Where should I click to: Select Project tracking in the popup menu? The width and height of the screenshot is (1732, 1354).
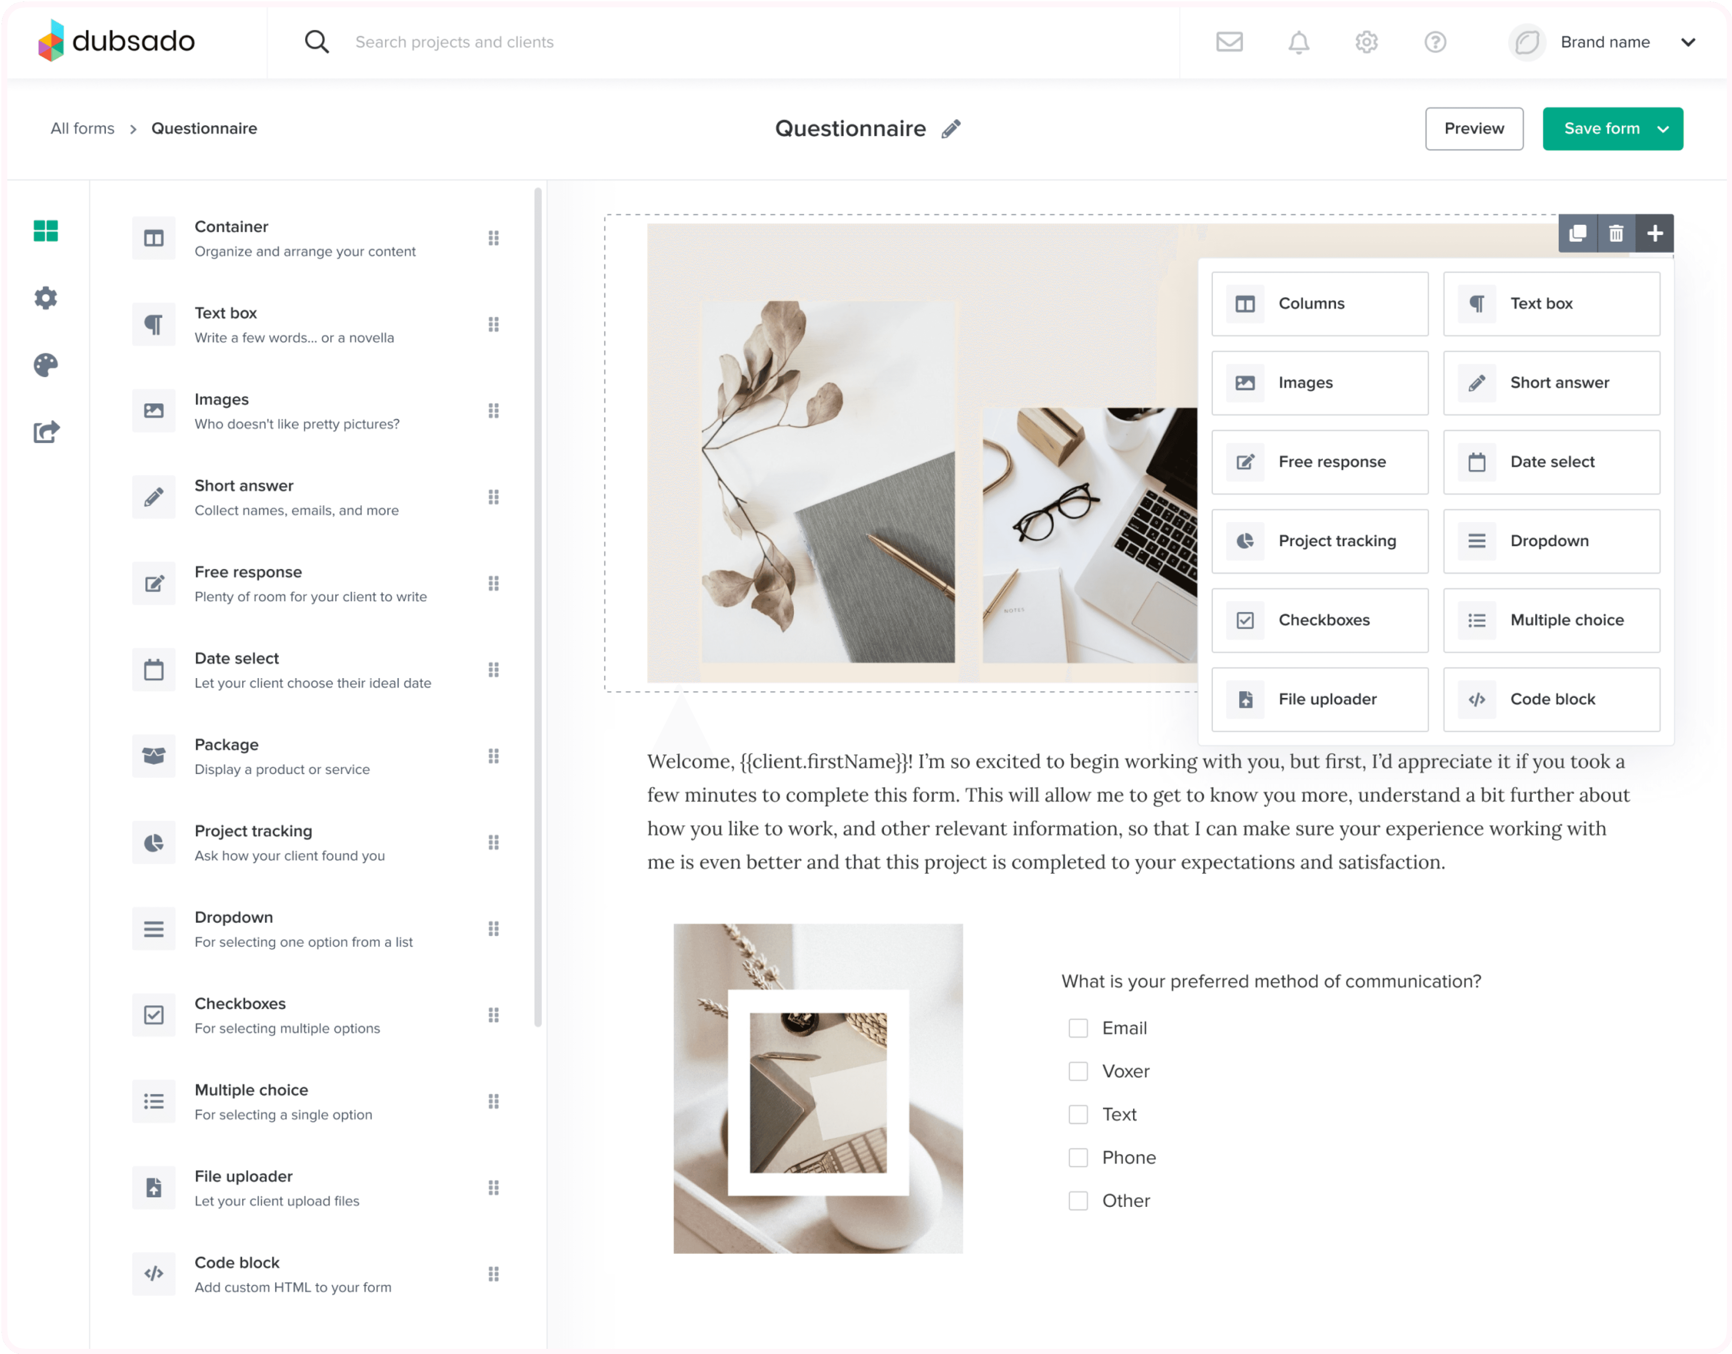(x=1320, y=541)
